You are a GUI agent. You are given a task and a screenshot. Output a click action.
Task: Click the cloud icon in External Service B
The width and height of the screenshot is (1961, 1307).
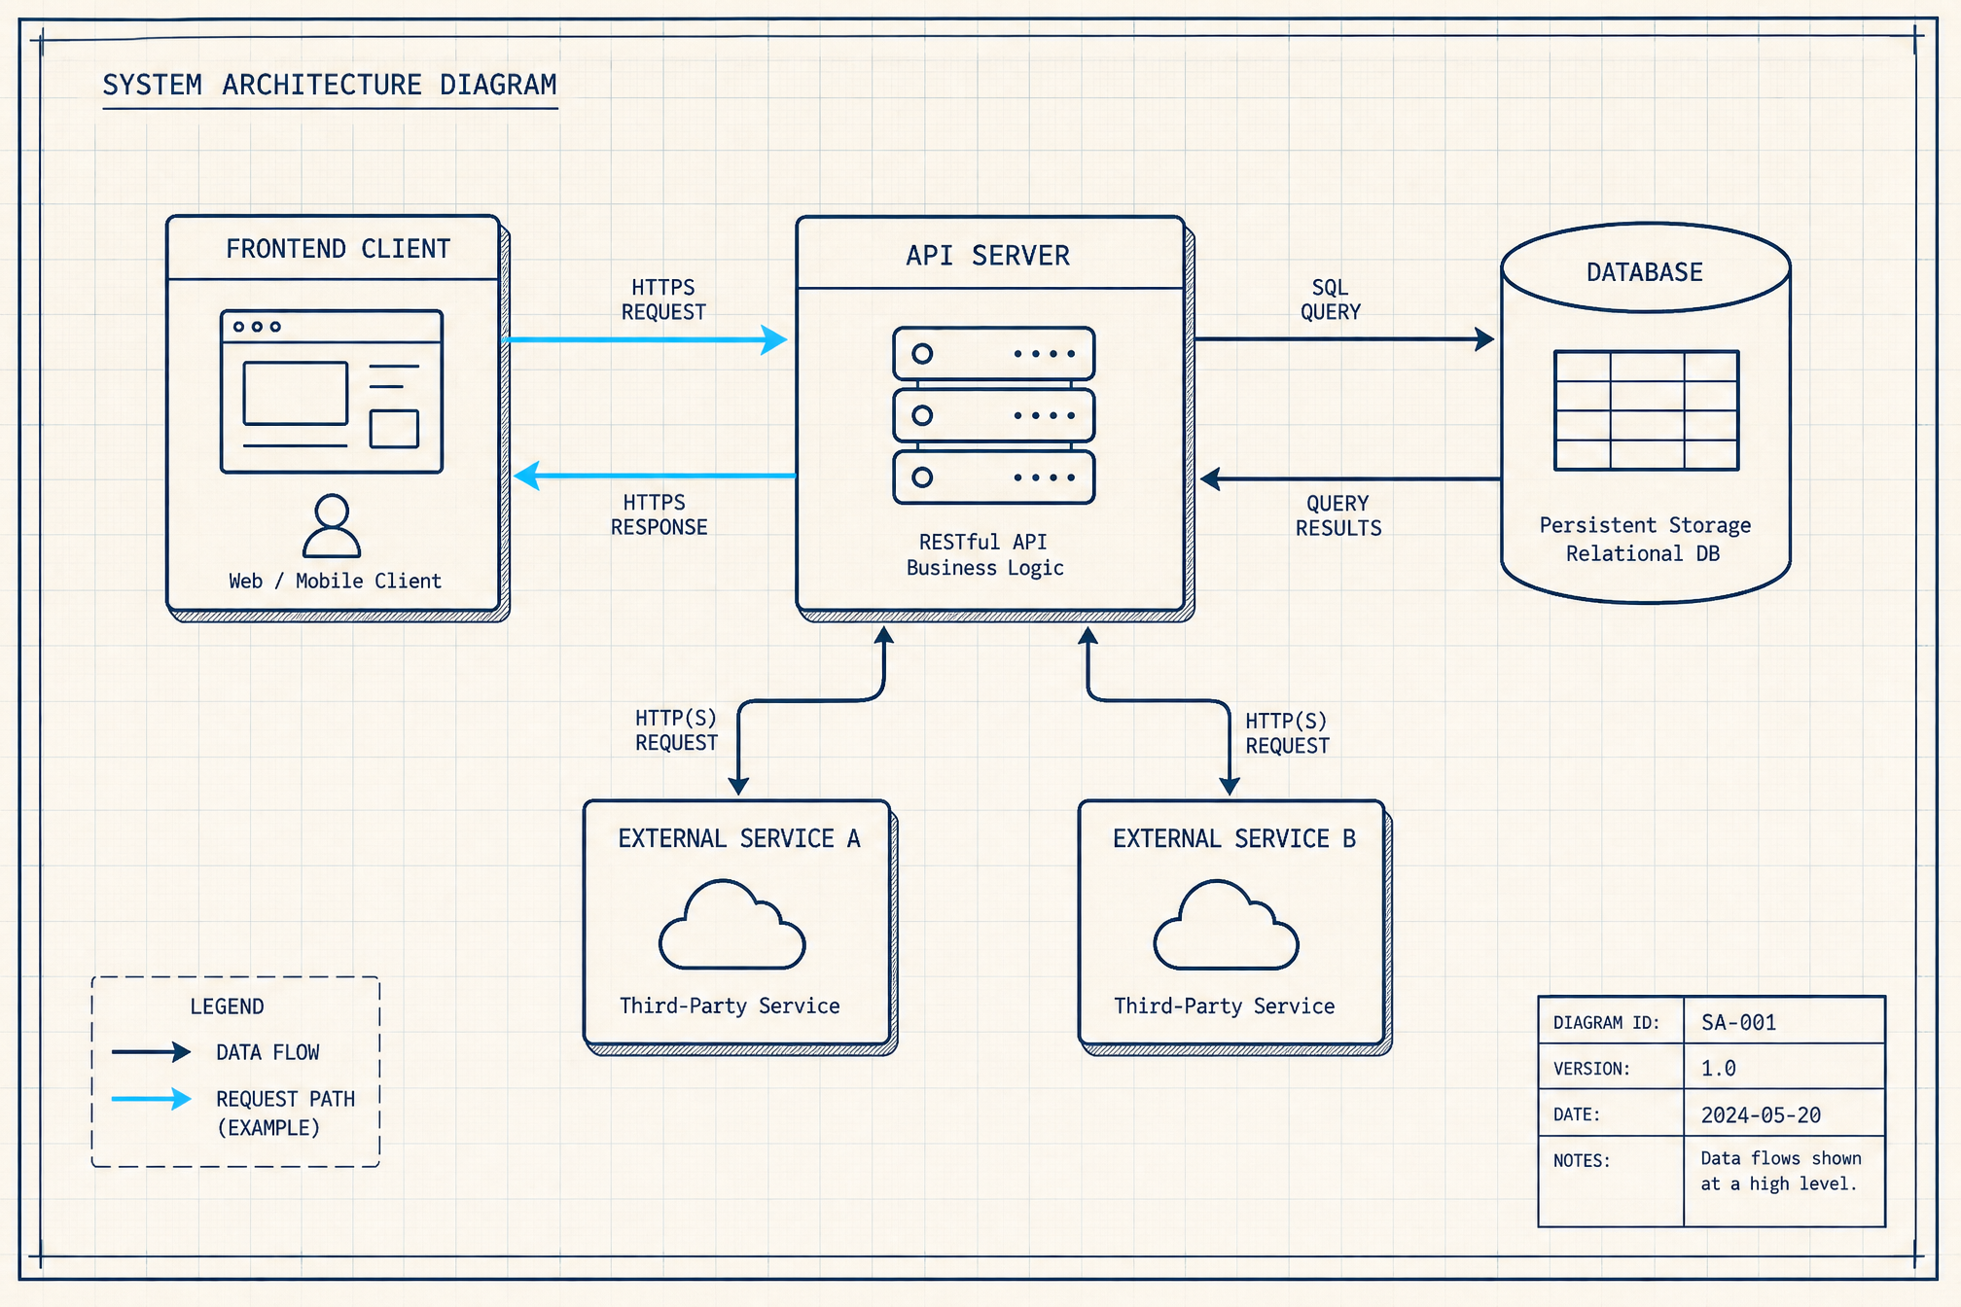[1226, 925]
